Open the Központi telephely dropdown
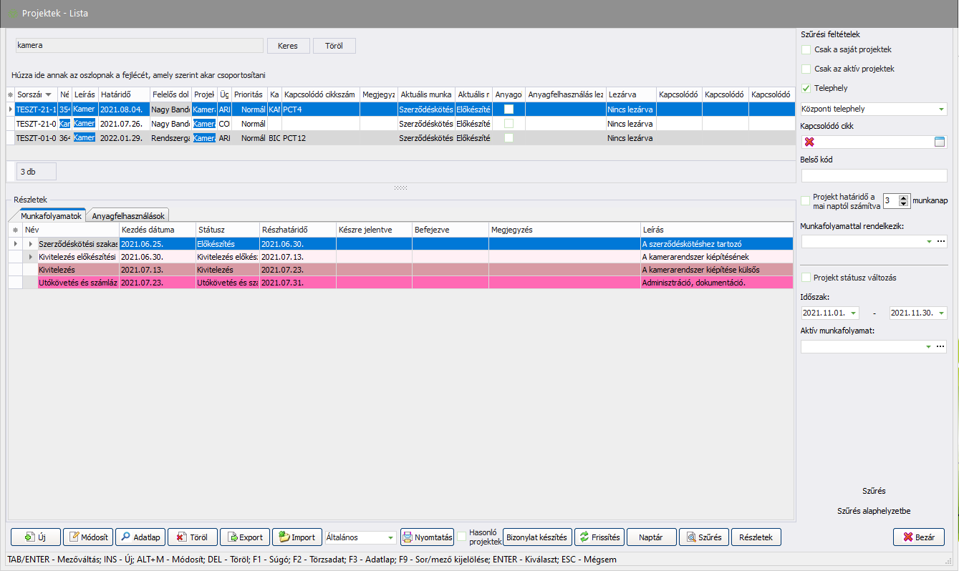 tap(940, 109)
